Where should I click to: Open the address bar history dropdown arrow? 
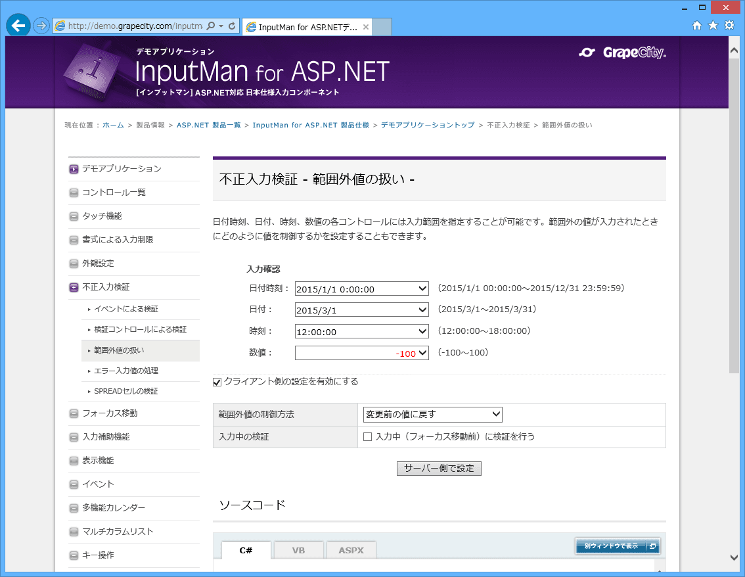point(221,26)
